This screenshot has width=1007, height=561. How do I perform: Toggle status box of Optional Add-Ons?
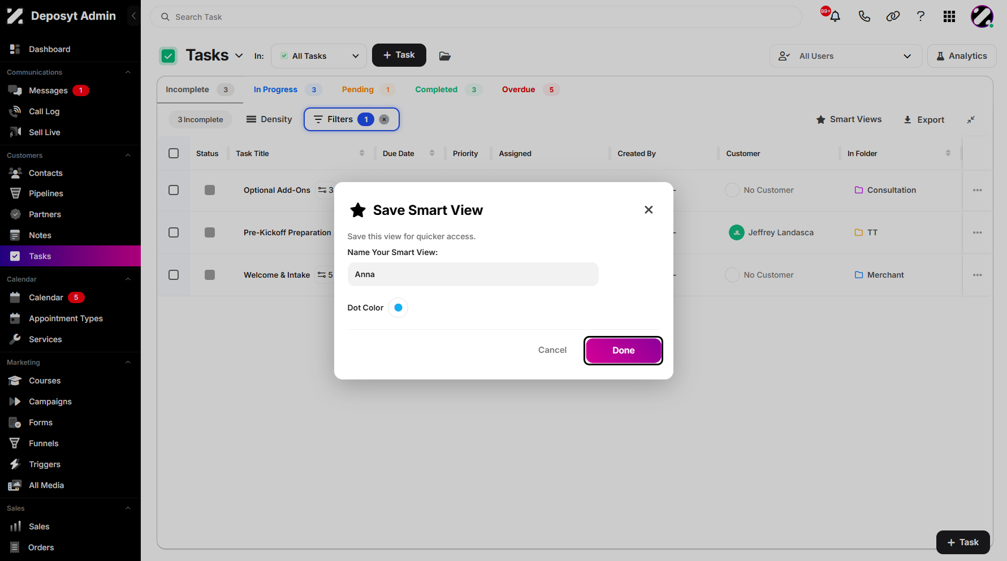(x=210, y=190)
